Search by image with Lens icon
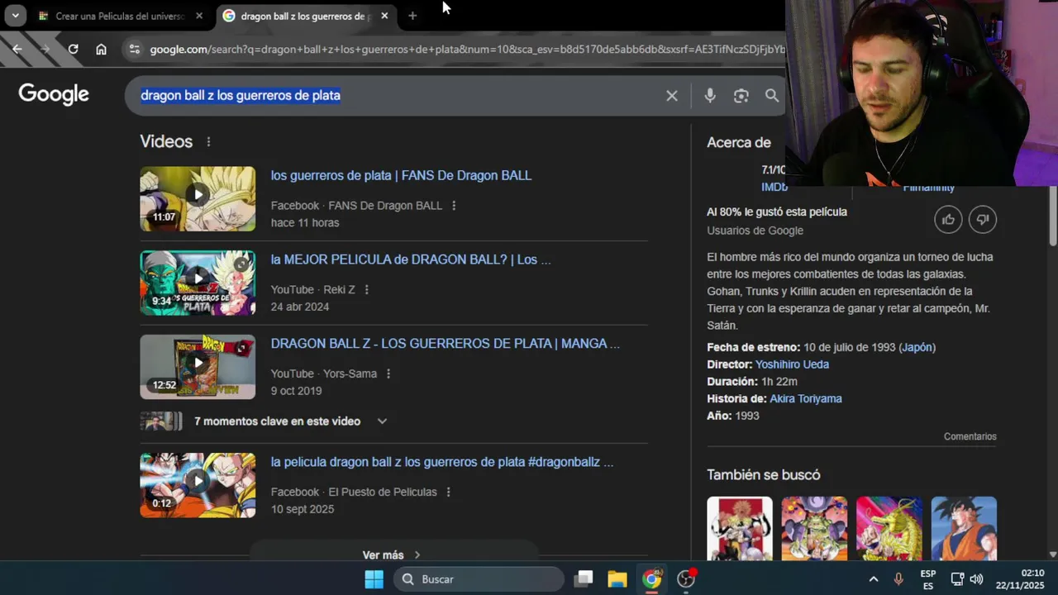1058x595 pixels. pos(741,96)
